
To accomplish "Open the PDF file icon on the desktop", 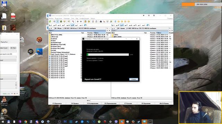I will [13, 17].
